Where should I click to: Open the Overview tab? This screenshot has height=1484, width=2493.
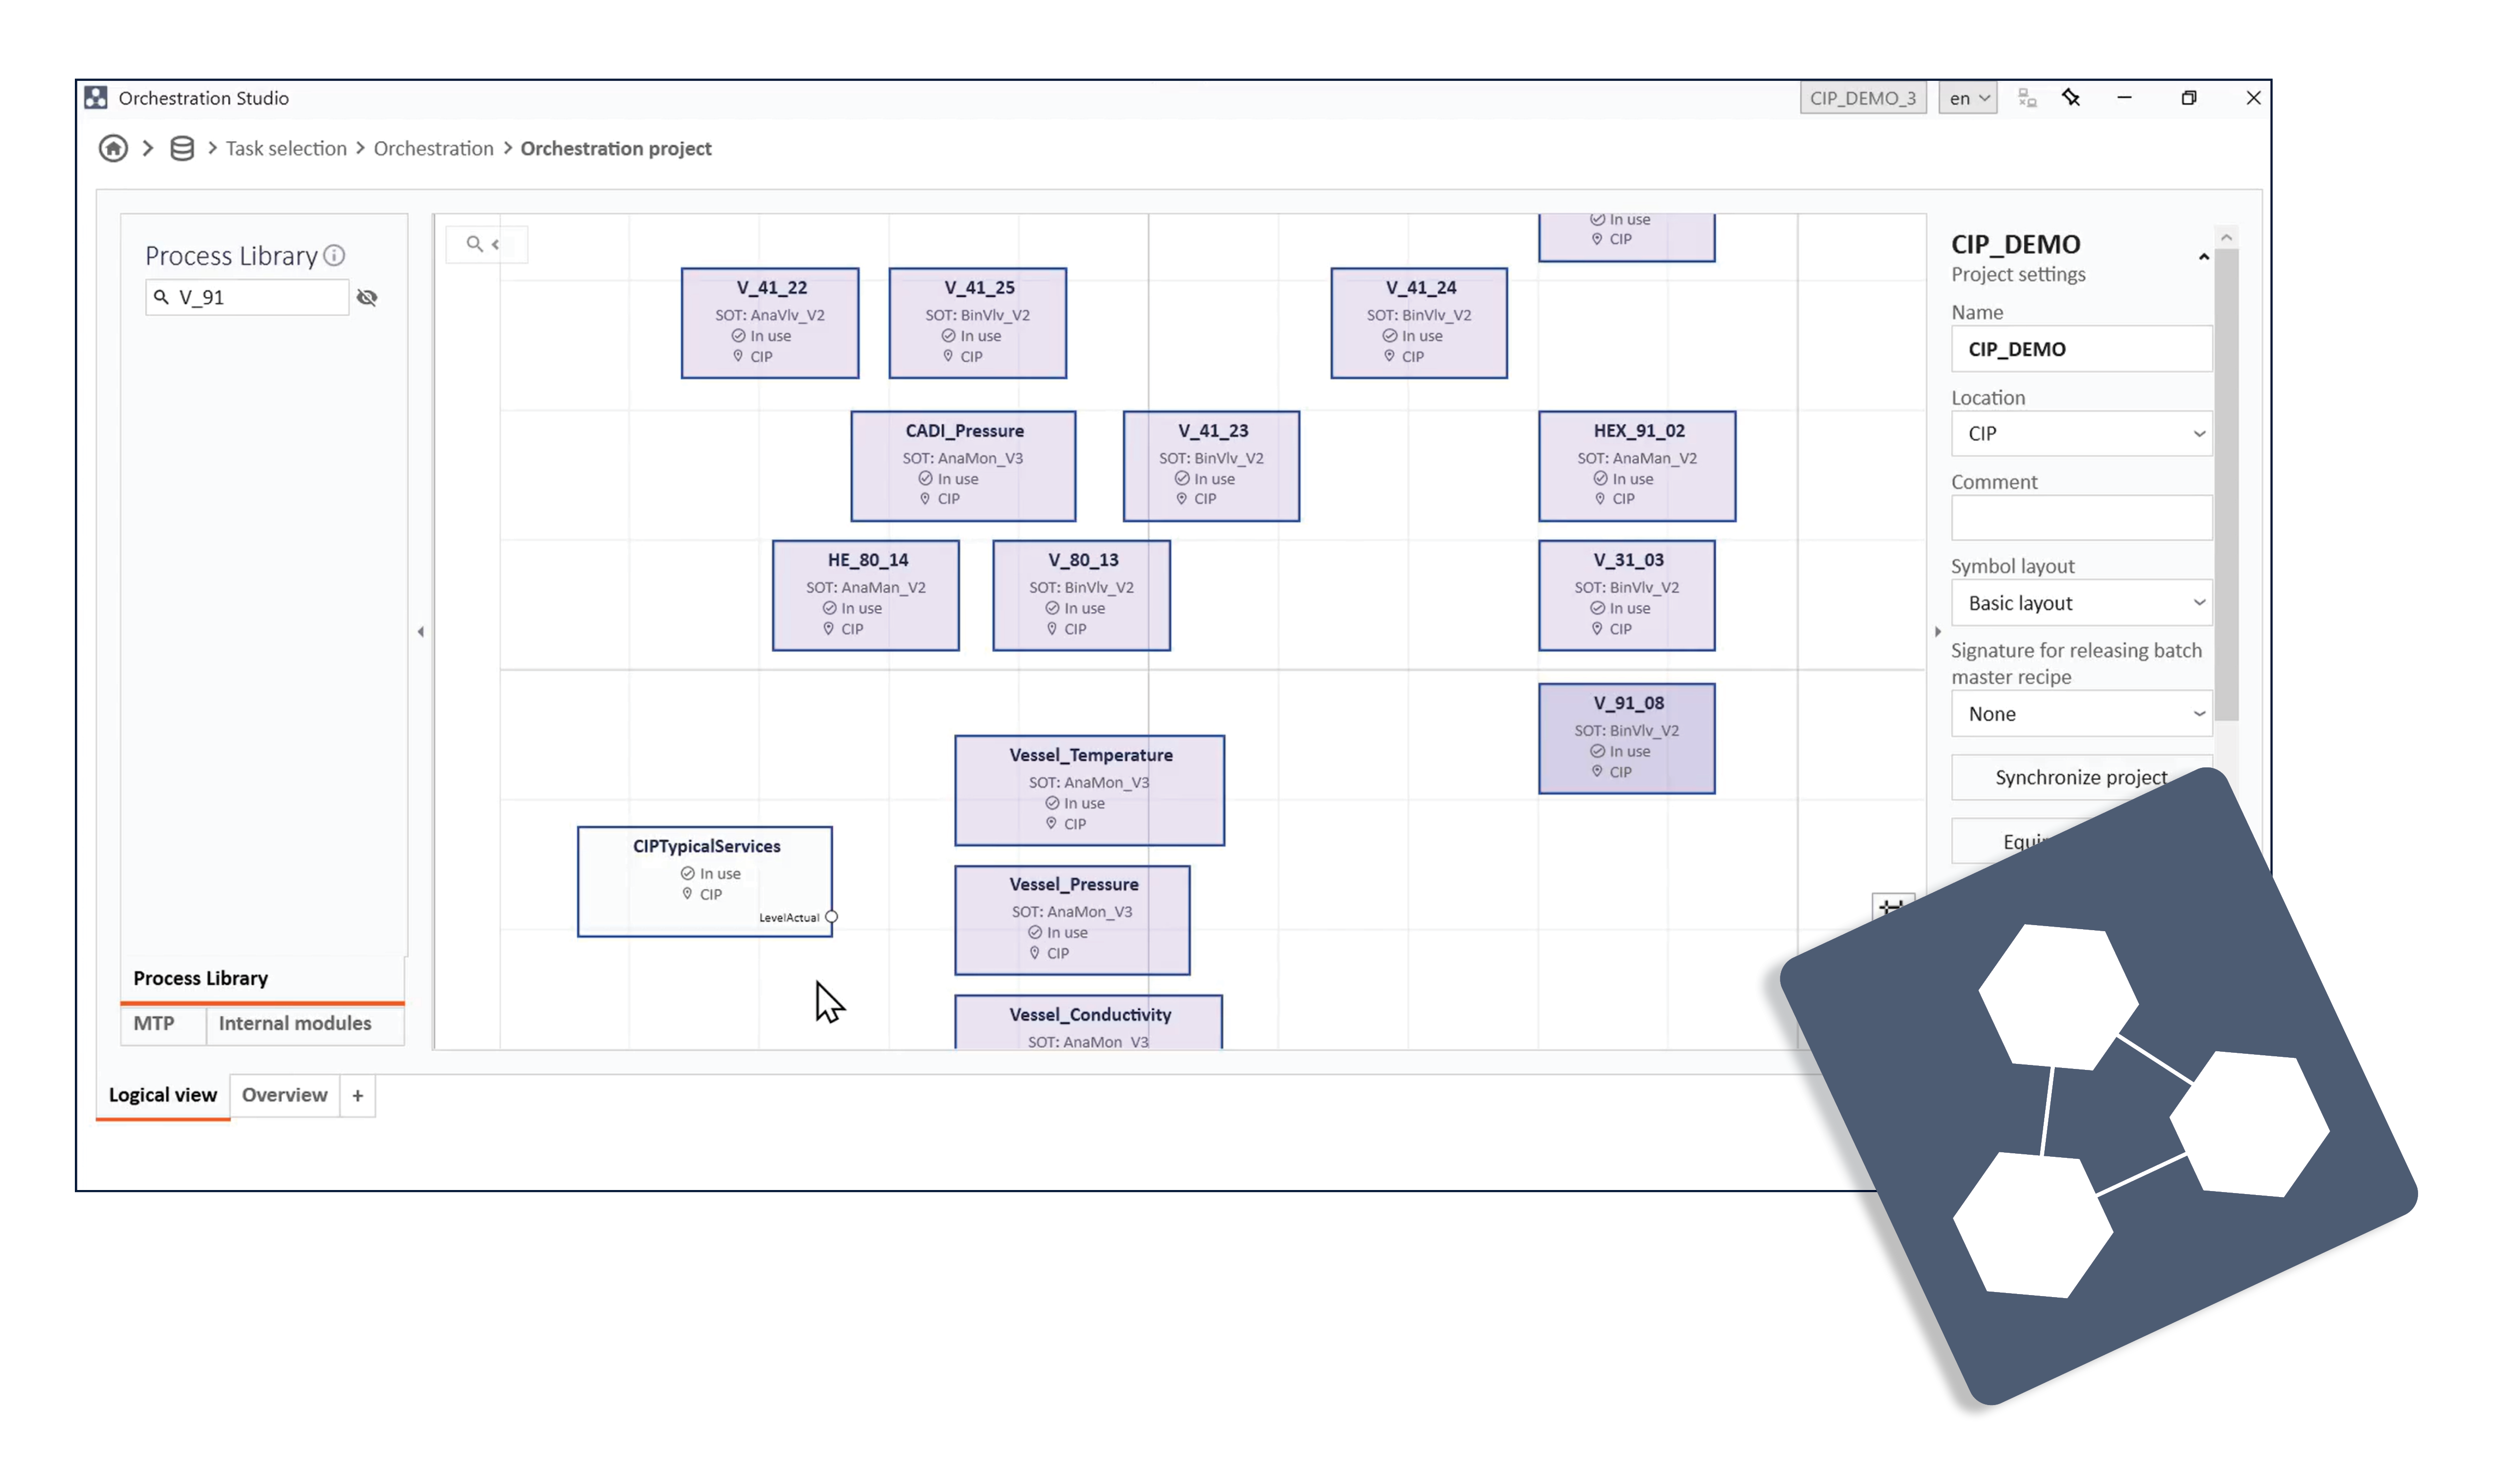click(x=284, y=1095)
